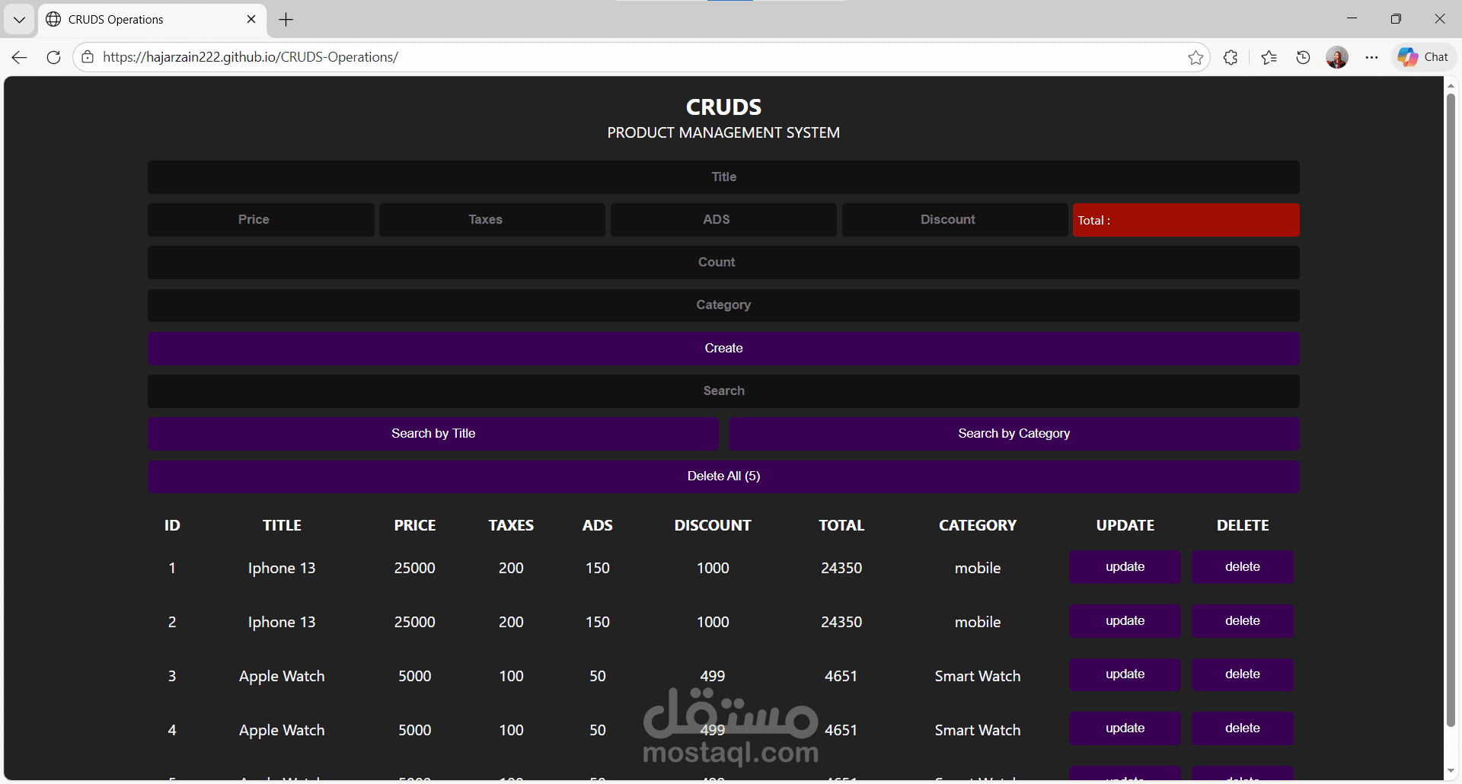Click the DISCOUNT column header

point(713,525)
